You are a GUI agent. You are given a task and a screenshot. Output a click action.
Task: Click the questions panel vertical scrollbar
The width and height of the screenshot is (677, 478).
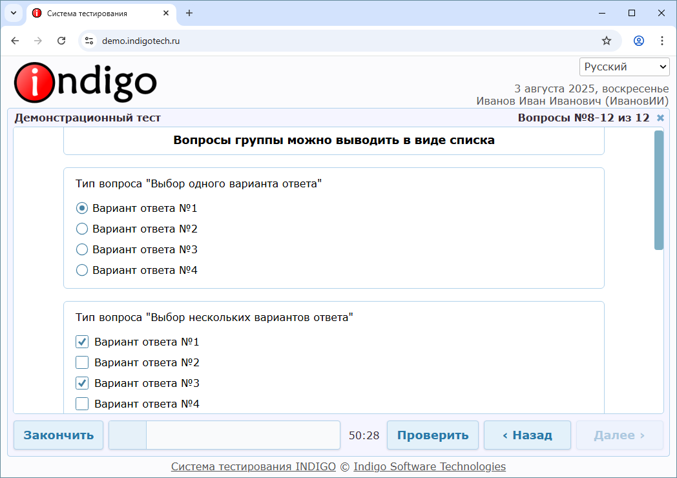(659, 190)
